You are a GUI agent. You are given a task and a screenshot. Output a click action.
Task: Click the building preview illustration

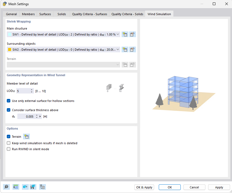(184, 94)
